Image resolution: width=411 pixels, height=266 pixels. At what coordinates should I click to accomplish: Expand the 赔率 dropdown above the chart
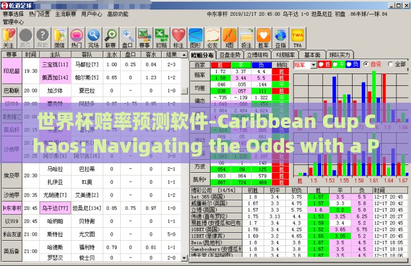click(x=313, y=65)
